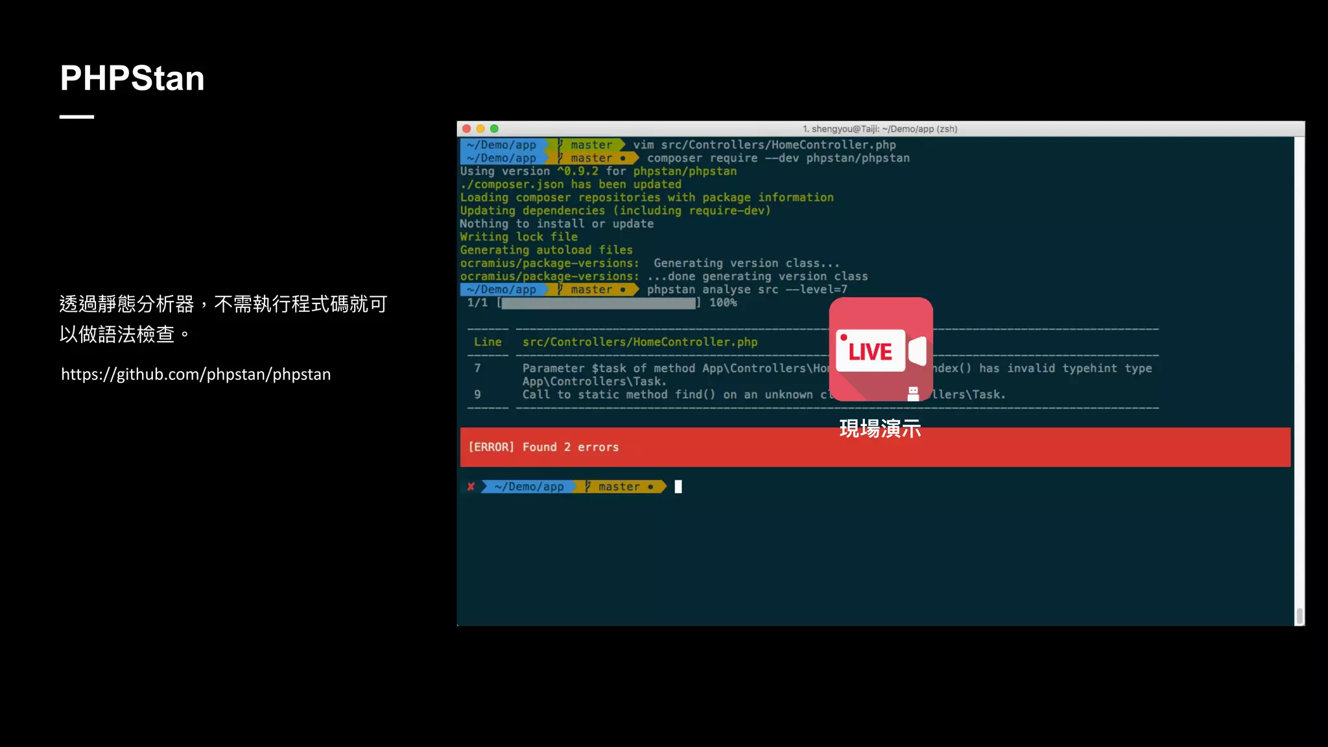The image size is (1328, 747).
Task: Click the white camera lens on LIVE icon
Action: [x=918, y=351]
